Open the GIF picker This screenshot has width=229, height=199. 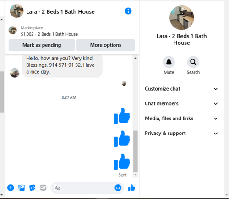[43, 188]
